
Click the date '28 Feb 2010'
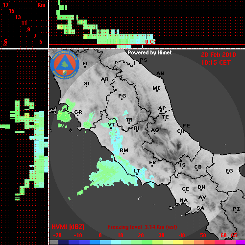pos(219,55)
